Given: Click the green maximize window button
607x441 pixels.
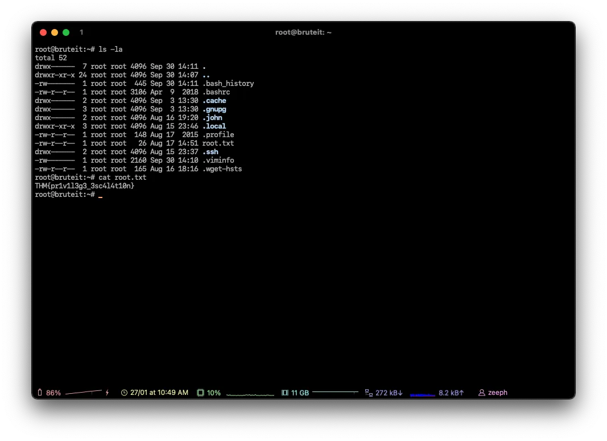Looking at the screenshot, I should click(66, 32).
